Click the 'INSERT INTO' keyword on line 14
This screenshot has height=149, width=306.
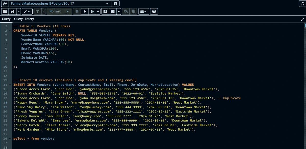[x=24, y=85]
